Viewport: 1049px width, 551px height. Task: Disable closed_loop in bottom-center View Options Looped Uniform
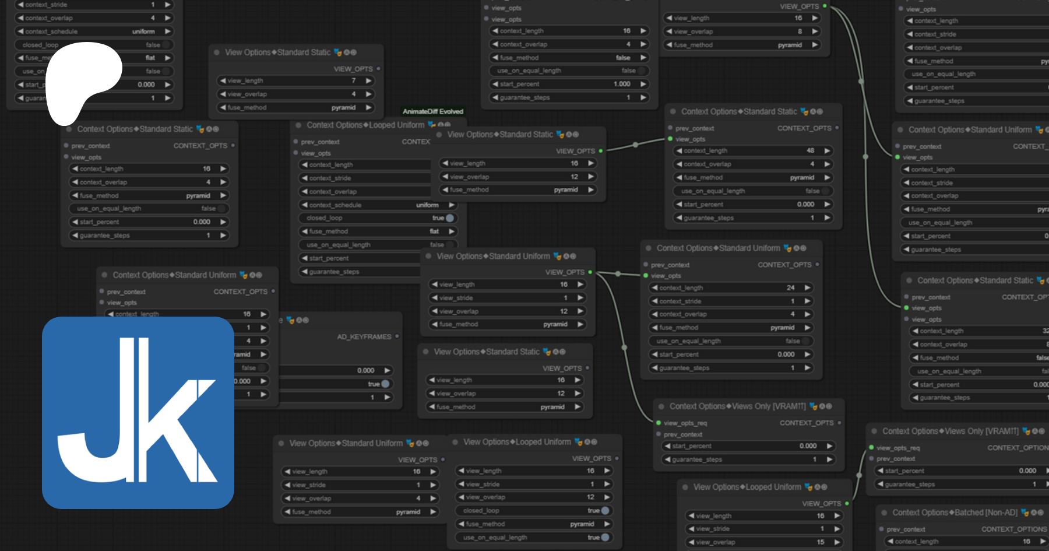pos(605,511)
